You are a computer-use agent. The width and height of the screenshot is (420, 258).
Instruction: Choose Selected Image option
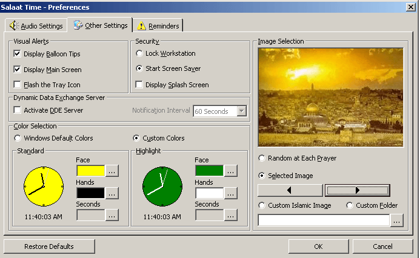[x=262, y=176]
